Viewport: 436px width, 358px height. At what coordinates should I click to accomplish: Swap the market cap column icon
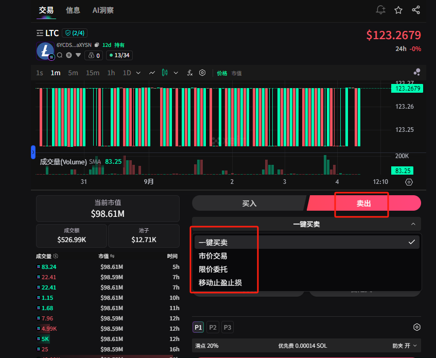112,256
